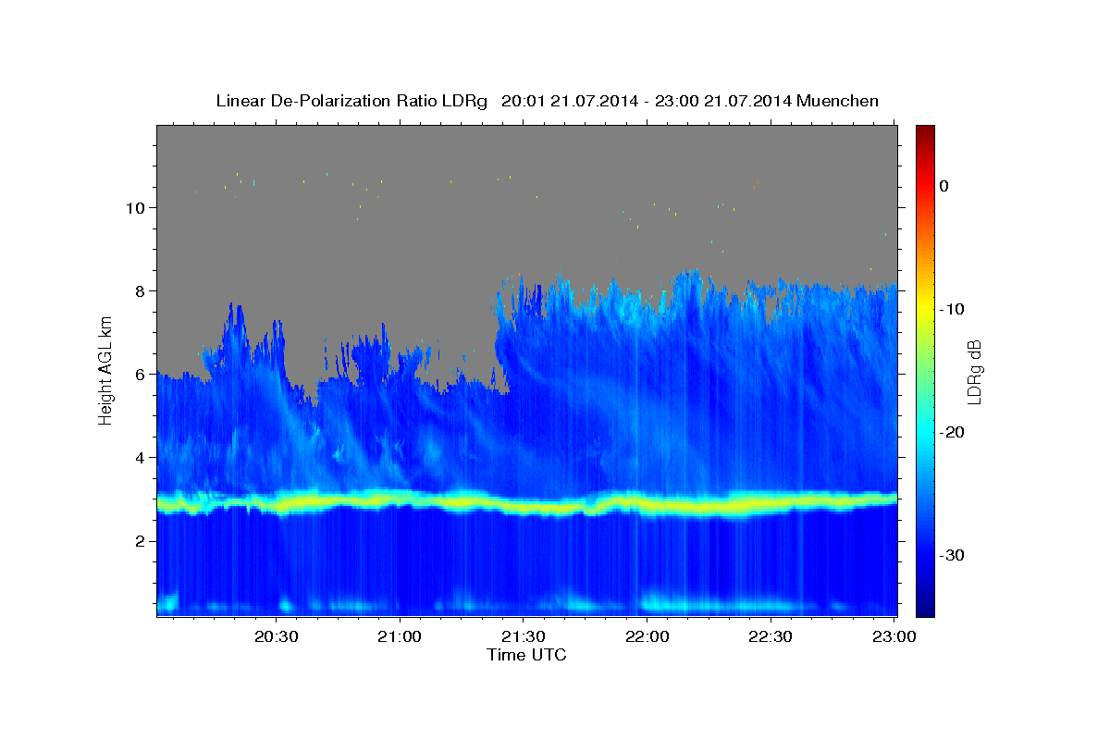Click the colorbar value 0

(x=944, y=186)
